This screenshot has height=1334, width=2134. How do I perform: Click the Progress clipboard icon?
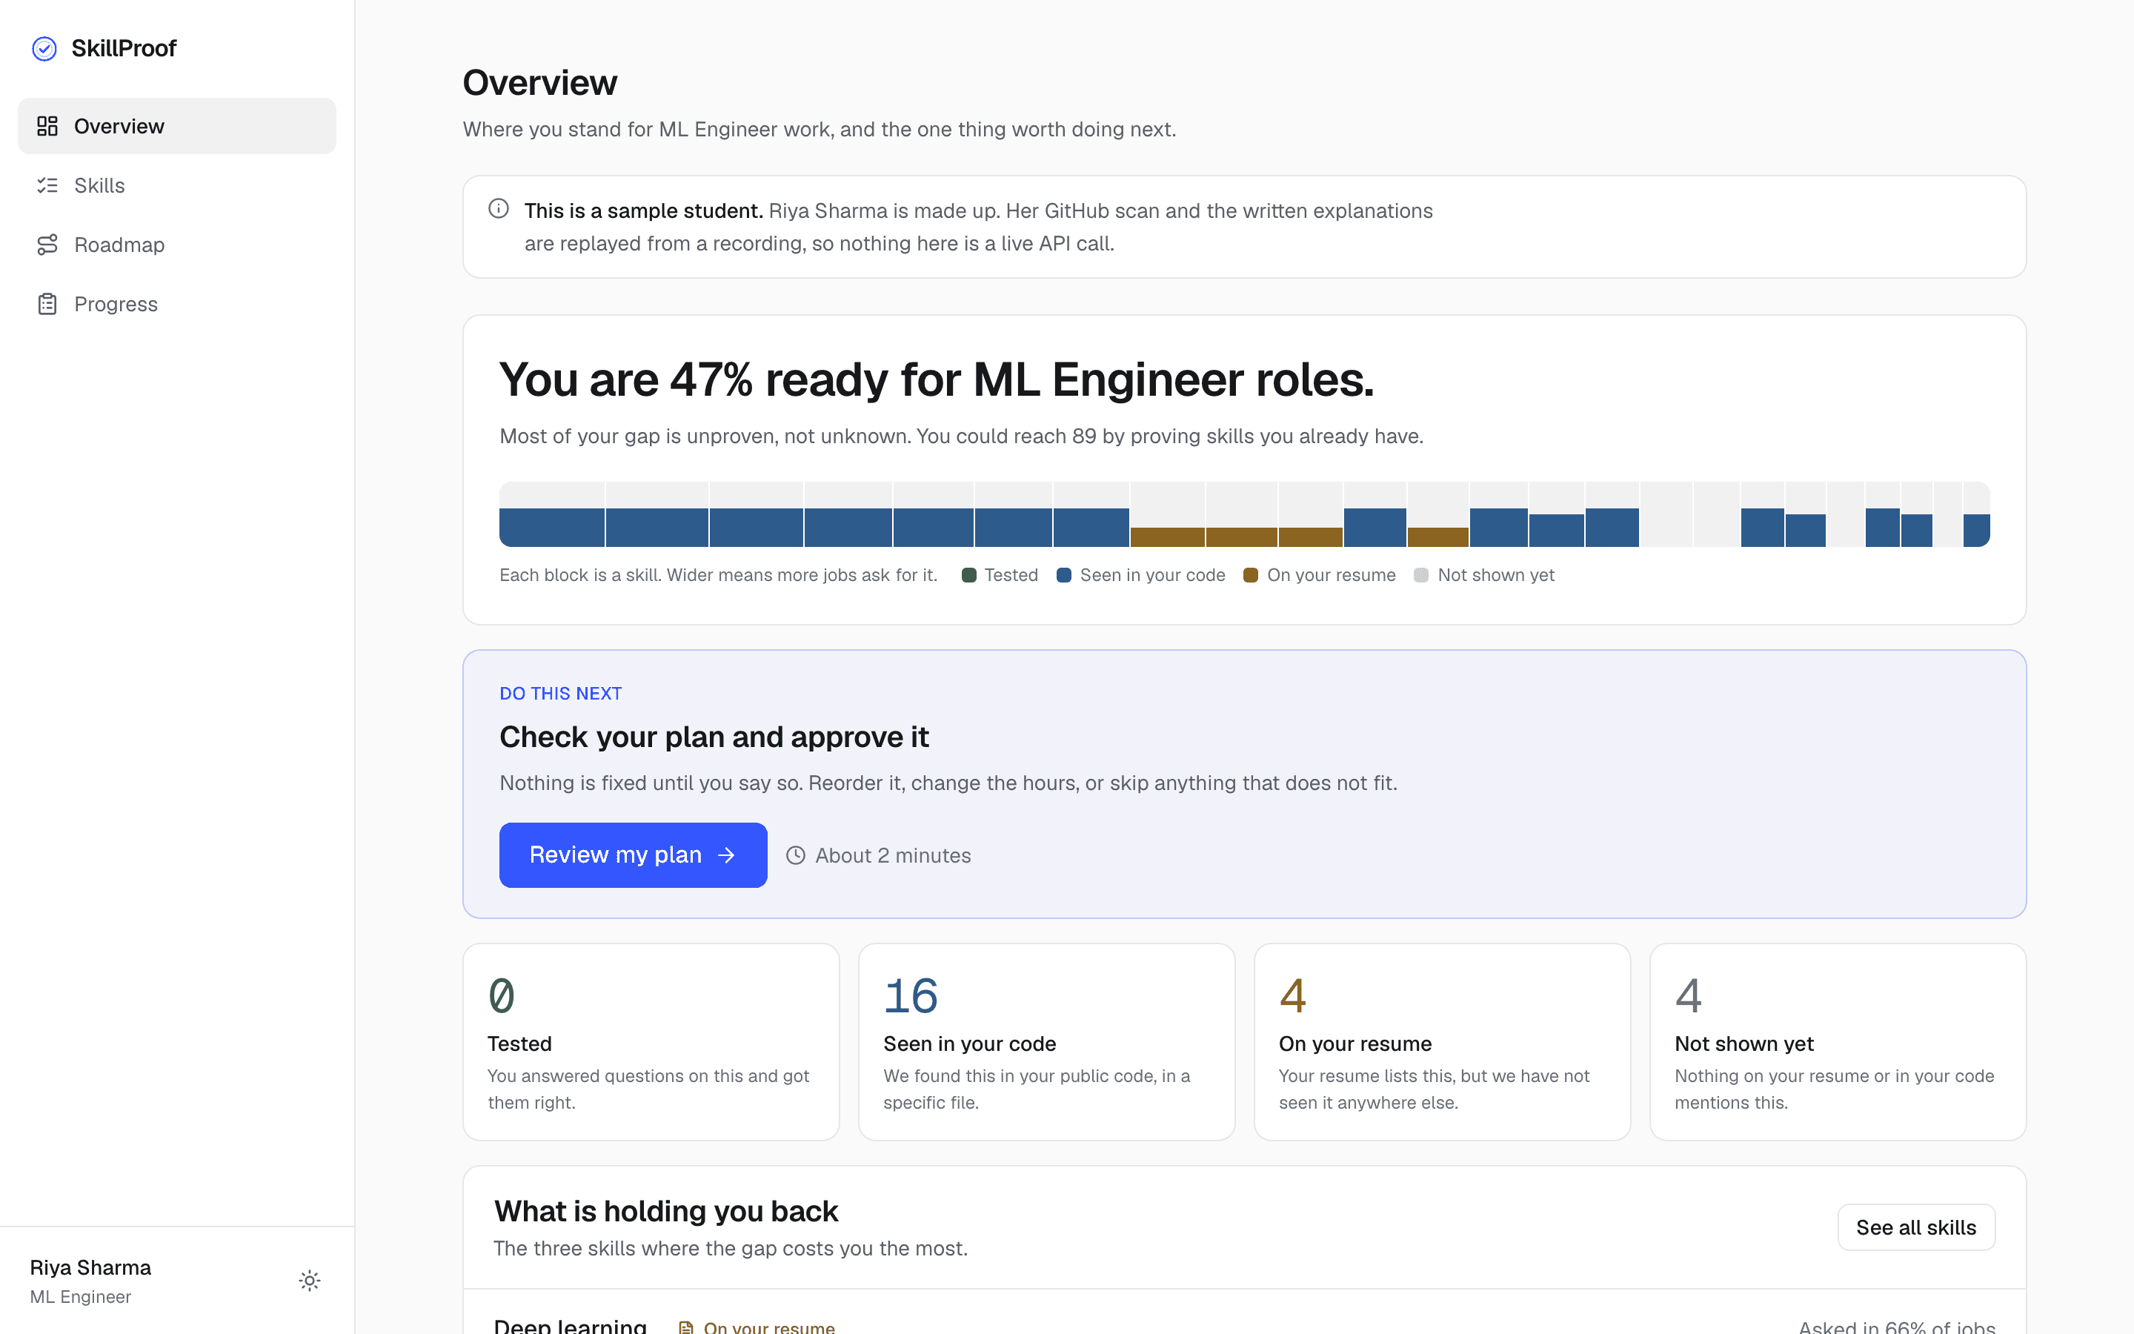[47, 304]
